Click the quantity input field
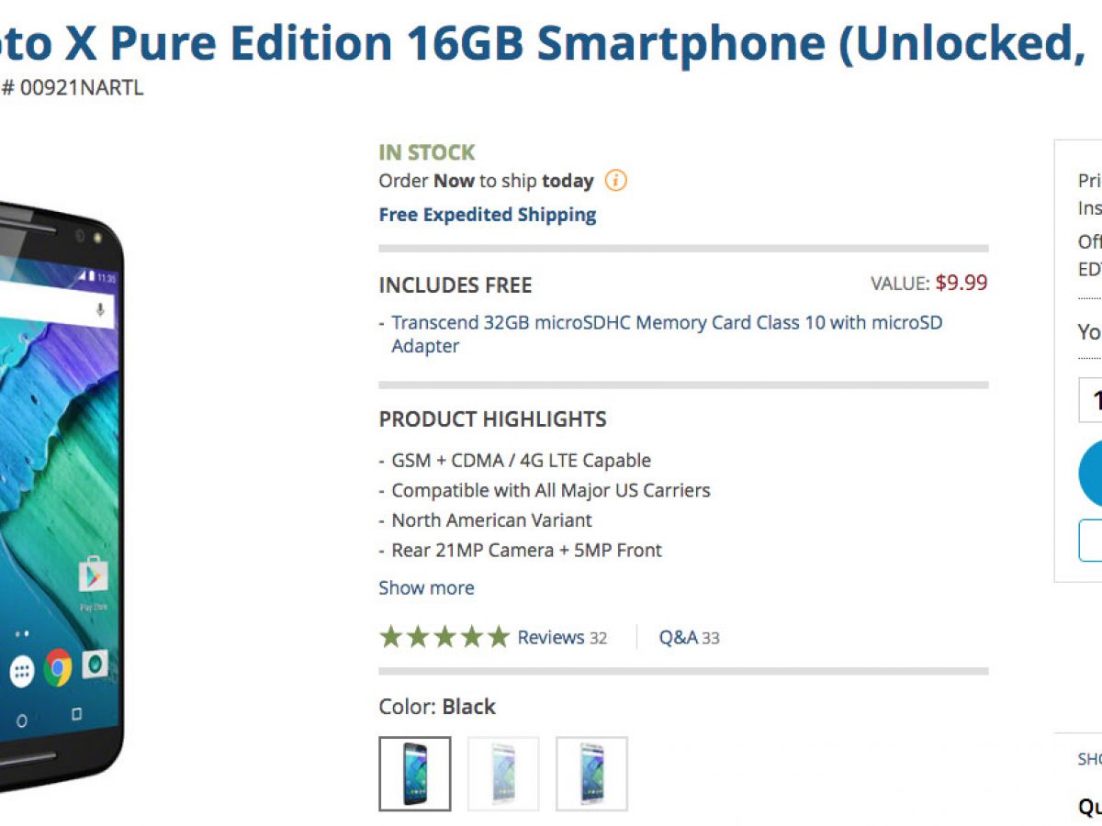 [x=1091, y=400]
